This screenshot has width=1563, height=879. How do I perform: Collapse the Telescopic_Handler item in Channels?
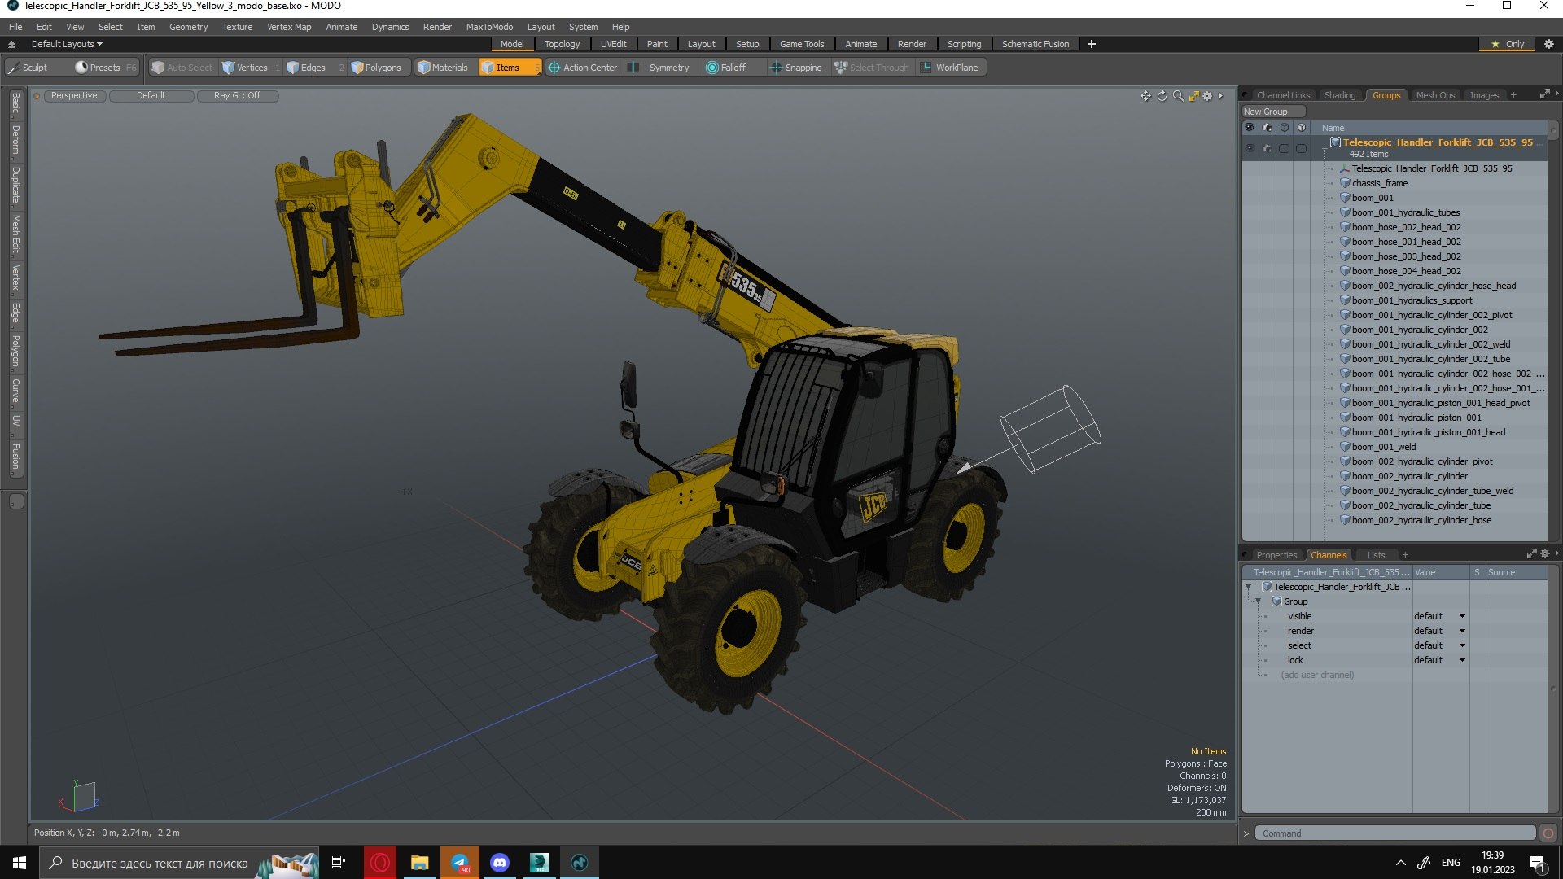1249,587
